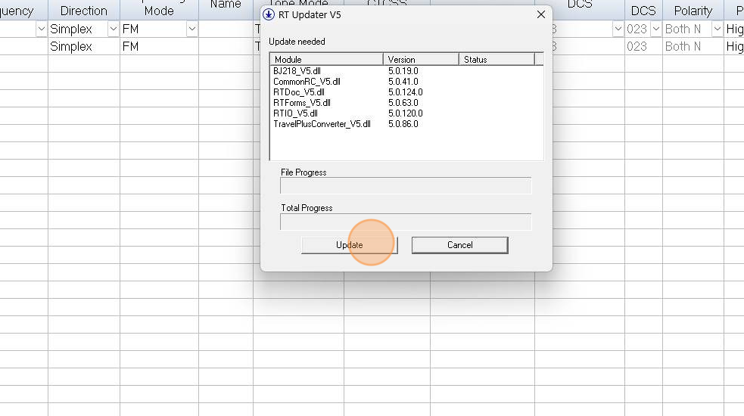The image size is (744, 416).
Task: Click the Status column header
Action: [497, 59]
